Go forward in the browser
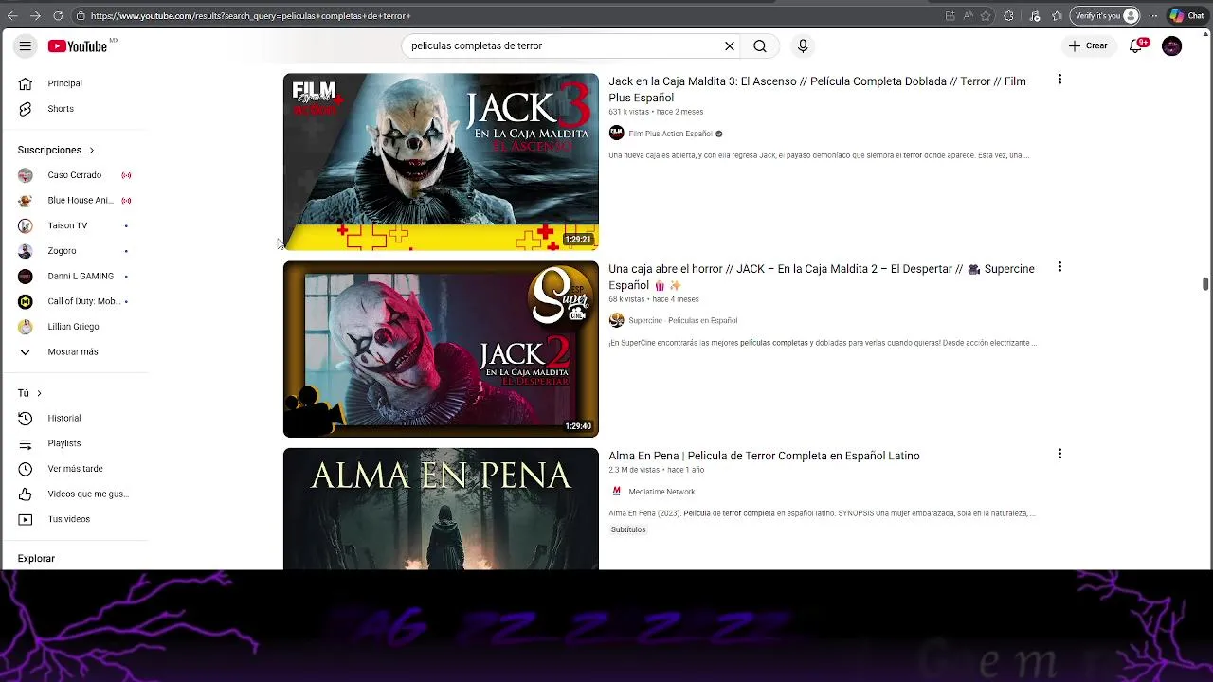Screen dimensions: 1213x682 [35, 16]
